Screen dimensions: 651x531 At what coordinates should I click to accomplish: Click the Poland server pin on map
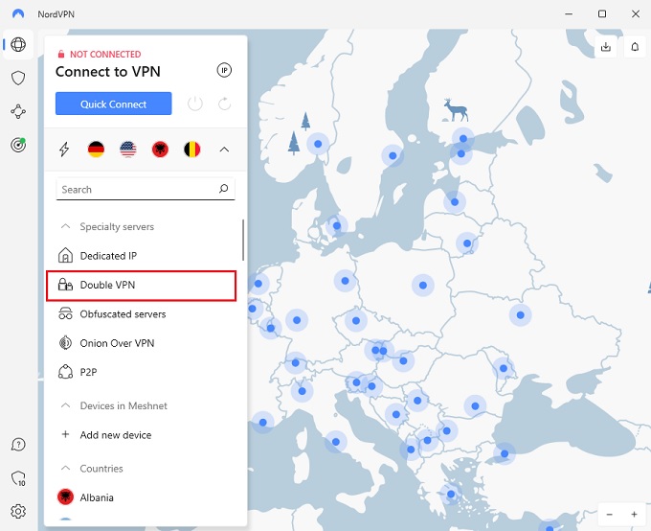click(x=422, y=286)
